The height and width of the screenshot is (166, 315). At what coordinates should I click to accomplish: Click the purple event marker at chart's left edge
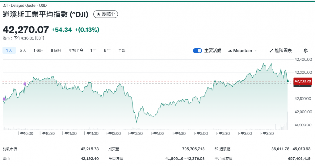pos(4,99)
